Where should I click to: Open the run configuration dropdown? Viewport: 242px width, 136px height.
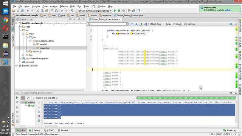(x=94, y=11)
